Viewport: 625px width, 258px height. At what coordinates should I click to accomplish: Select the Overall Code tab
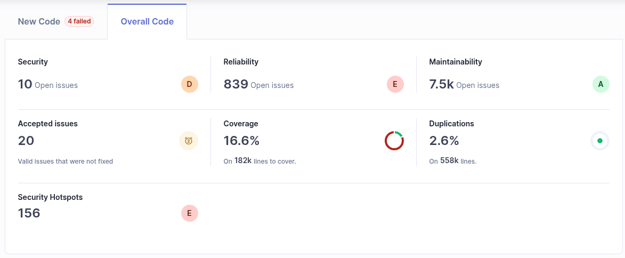[x=147, y=21]
